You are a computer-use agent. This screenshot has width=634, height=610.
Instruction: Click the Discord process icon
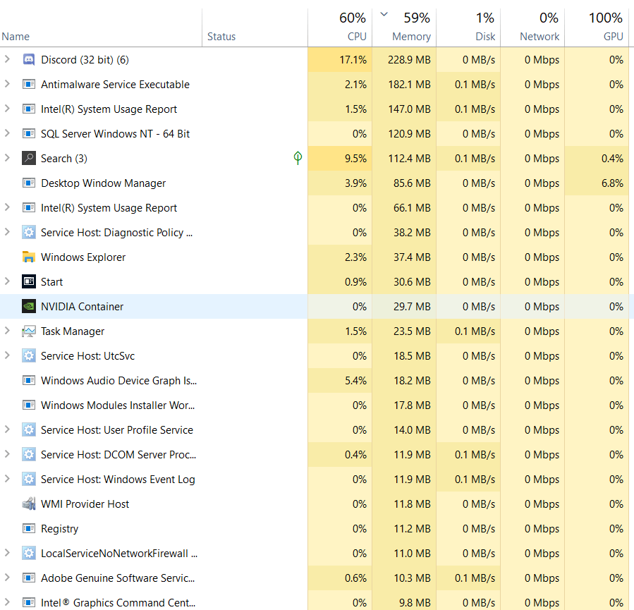tap(29, 60)
